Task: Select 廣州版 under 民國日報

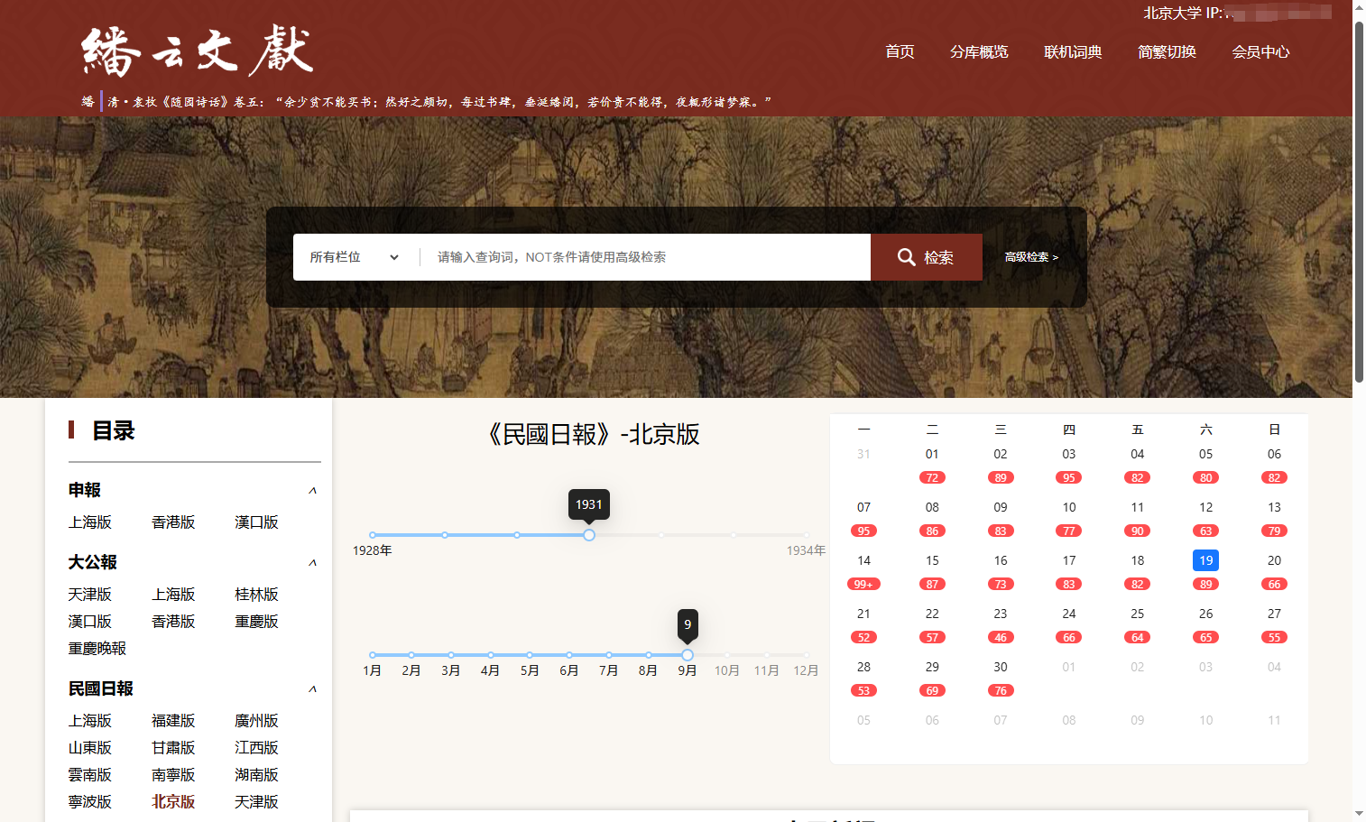Action: (x=256, y=721)
